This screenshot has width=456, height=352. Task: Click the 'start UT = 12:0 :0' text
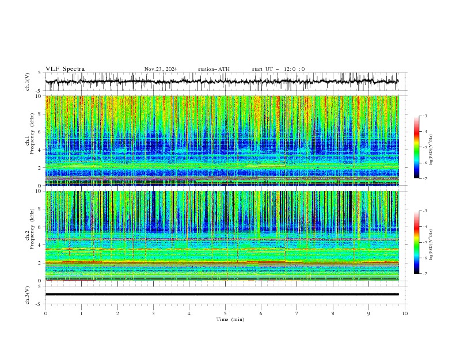(x=278, y=69)
